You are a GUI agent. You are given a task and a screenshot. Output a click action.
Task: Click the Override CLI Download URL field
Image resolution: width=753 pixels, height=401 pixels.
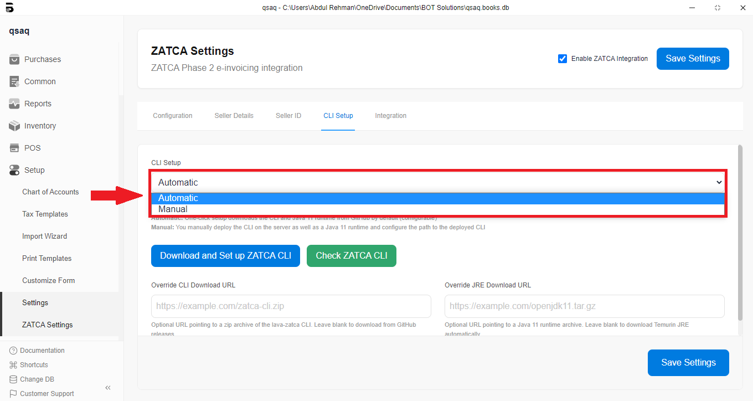(291, 306)
